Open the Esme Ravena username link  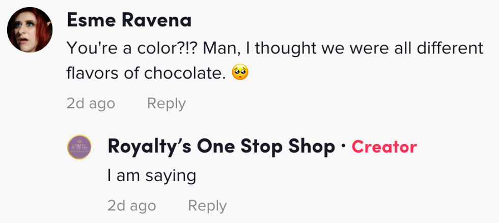point(129,20)
